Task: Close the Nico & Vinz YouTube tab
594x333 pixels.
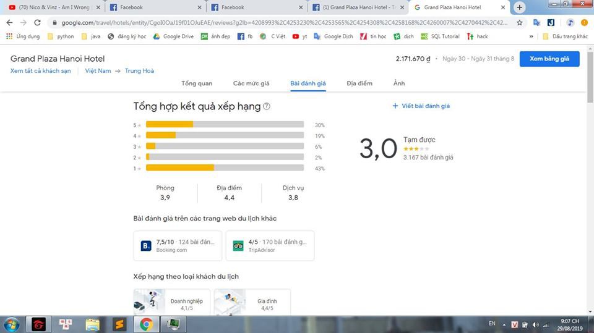Action: [98, 7]
